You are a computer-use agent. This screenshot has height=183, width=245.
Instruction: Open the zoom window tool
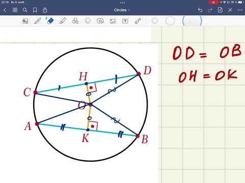pyautogui.click(x=26, y=21)
